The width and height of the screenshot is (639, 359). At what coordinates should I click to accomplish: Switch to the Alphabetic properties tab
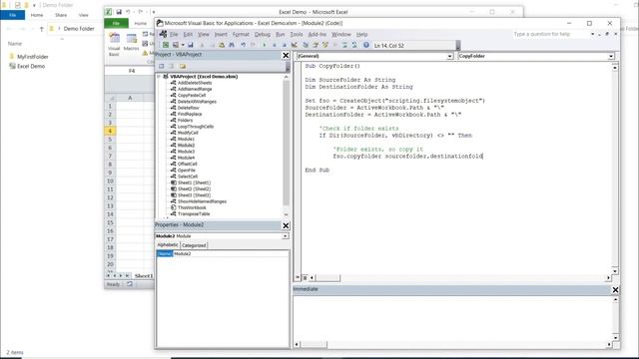coord(168,245)
